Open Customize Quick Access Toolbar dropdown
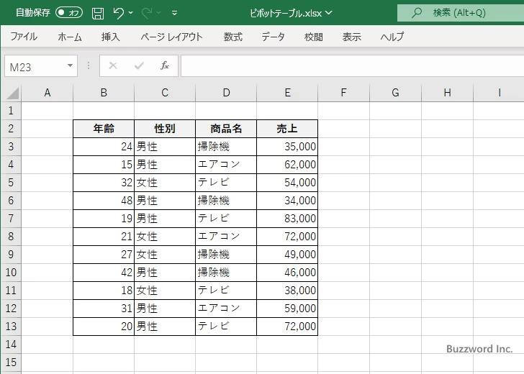 (x=175, y=13)
